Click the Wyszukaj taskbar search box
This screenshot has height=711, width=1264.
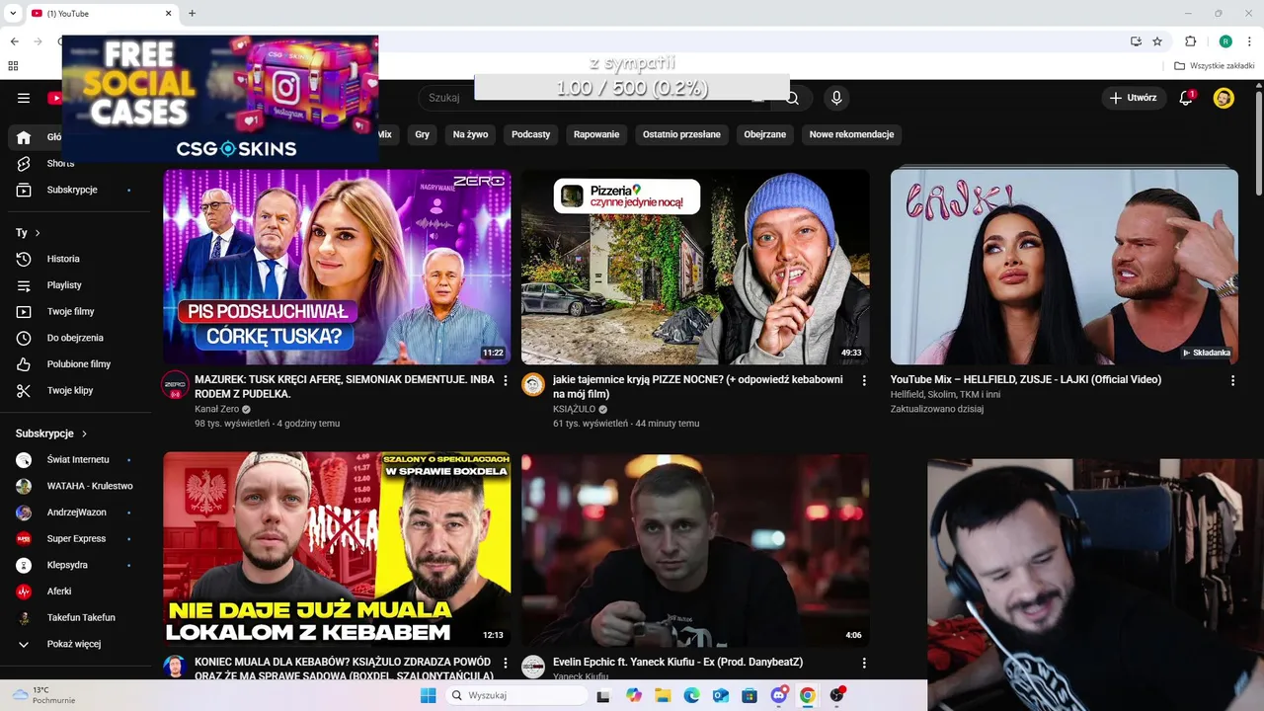click(x=516, y=695)
